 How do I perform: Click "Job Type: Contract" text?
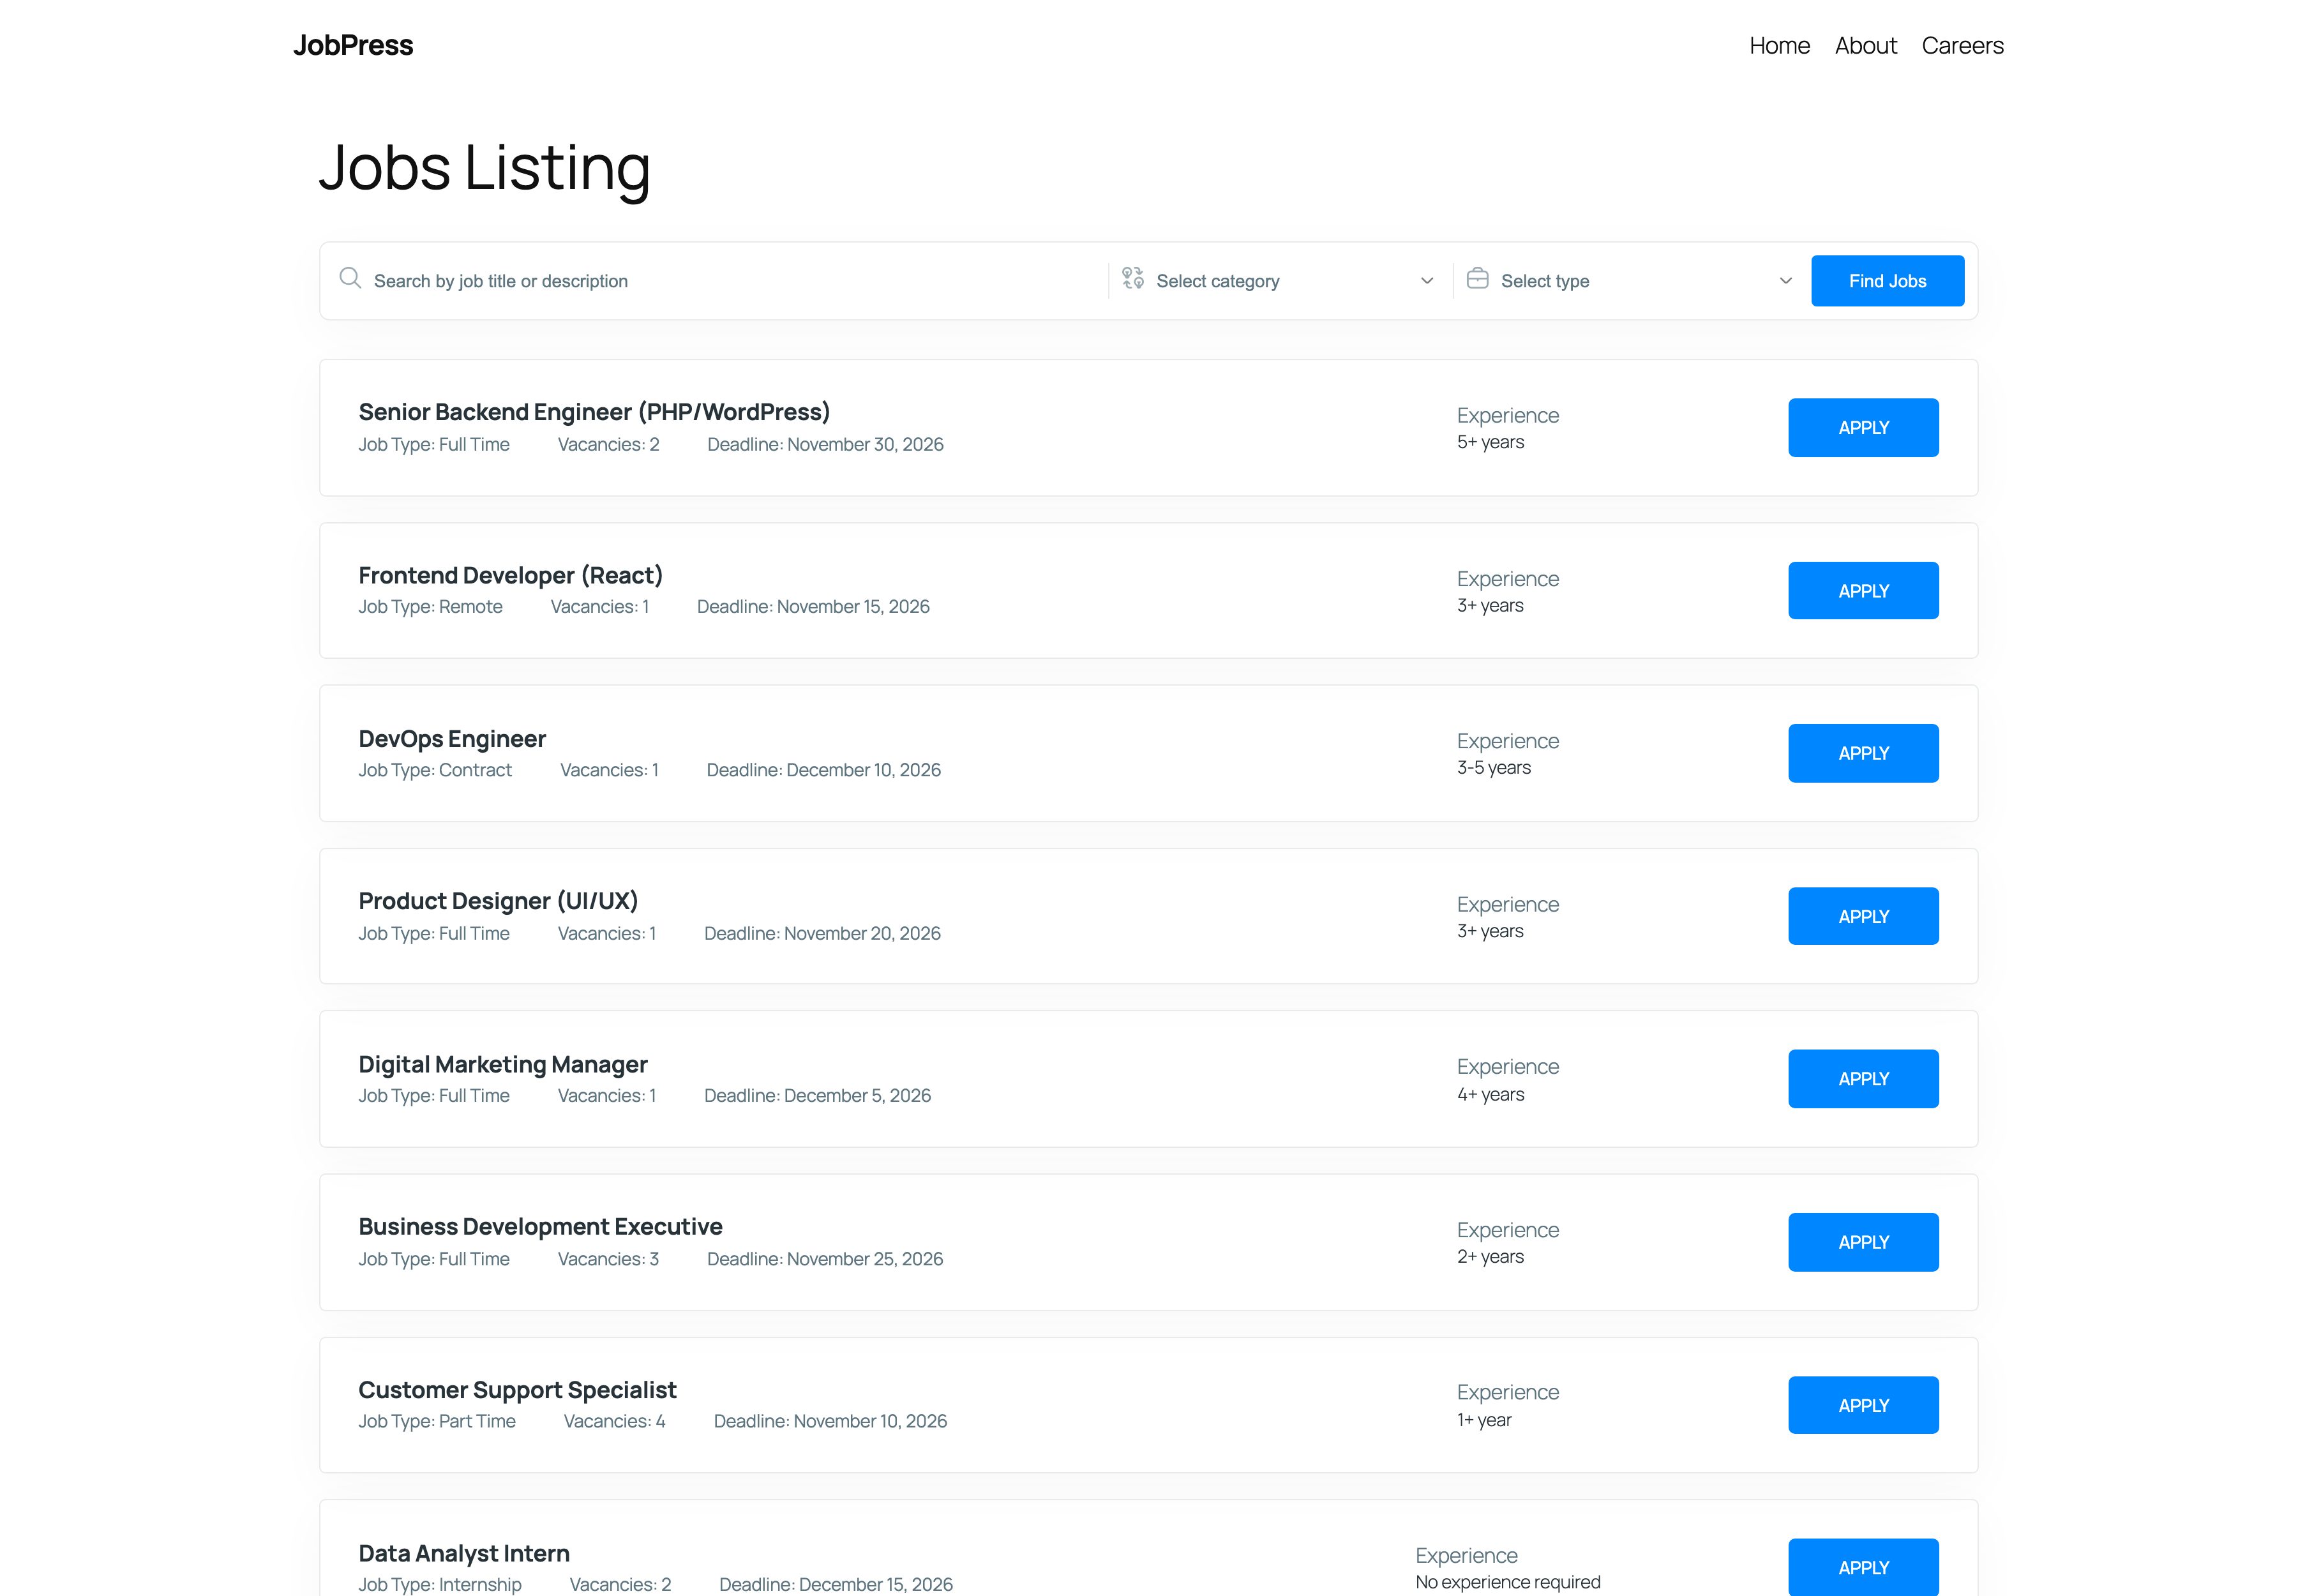(435, 770)
